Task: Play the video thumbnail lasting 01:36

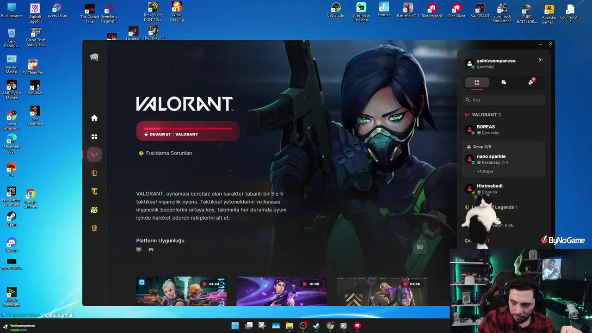Action: 382,291
